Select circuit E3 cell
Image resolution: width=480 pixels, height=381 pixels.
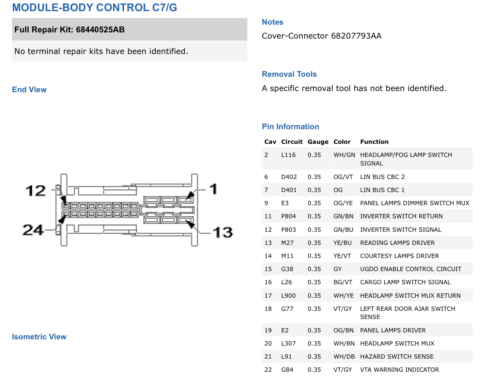[285, 203]
